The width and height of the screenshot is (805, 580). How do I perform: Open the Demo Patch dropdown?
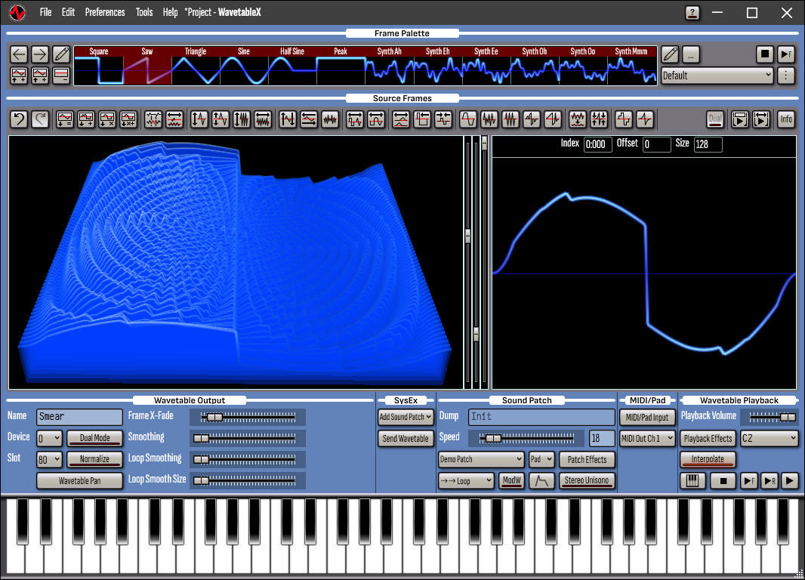(x=481, y=459)
